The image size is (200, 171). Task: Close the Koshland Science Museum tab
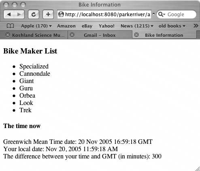pyautogui.click(x=8, y=35)
